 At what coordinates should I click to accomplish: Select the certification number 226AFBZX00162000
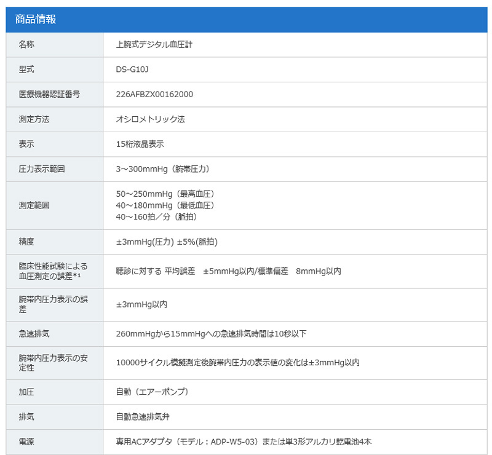pos(154,94)
